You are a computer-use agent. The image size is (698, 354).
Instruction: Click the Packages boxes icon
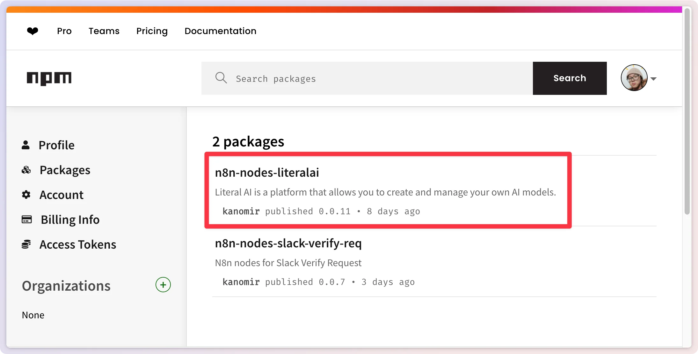tap(26, 170)
